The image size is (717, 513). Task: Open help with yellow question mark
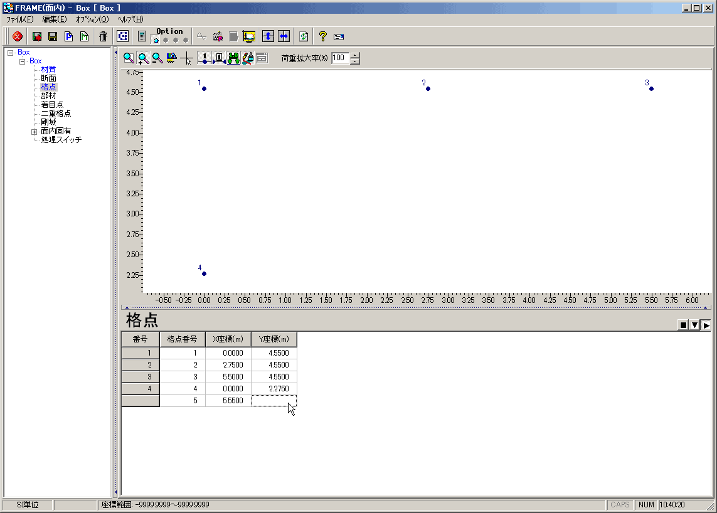[323, 36]
